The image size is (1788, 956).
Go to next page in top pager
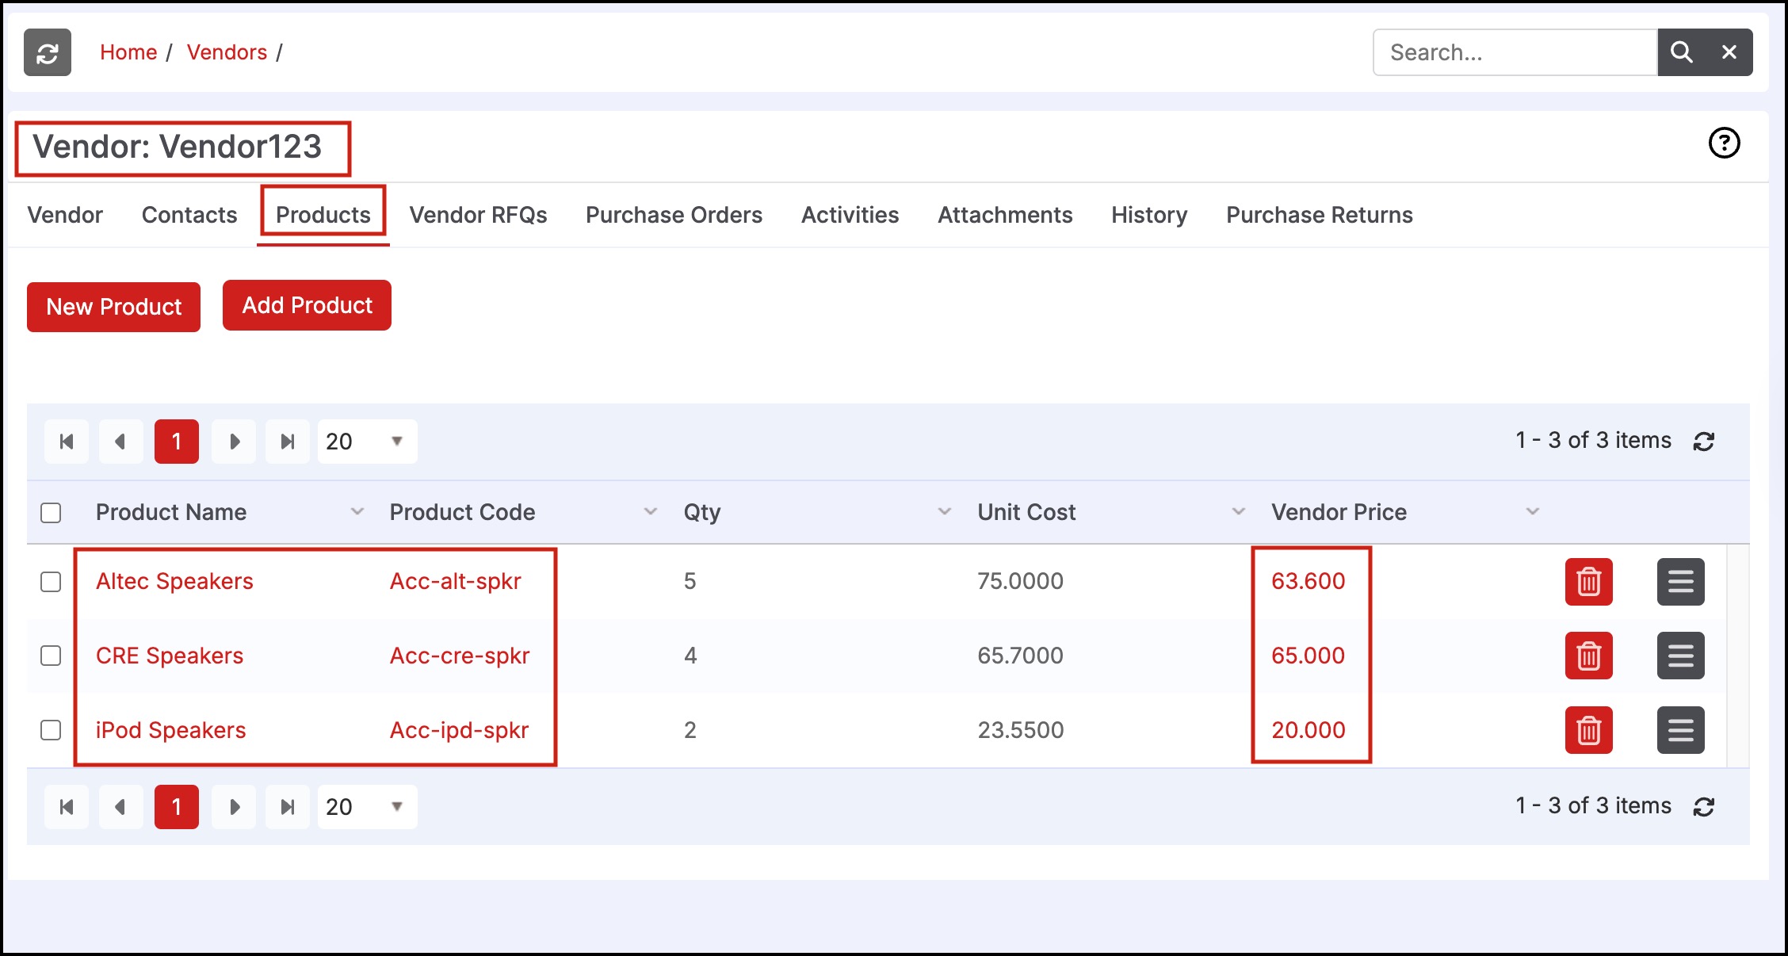point(234,442)
